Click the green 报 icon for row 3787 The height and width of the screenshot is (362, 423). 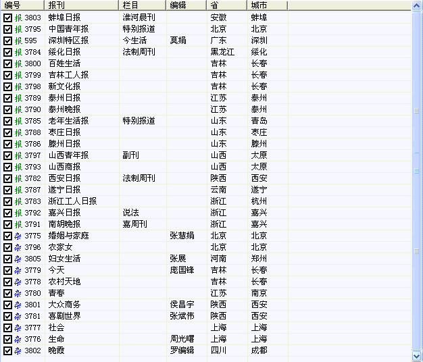[18, 190]
